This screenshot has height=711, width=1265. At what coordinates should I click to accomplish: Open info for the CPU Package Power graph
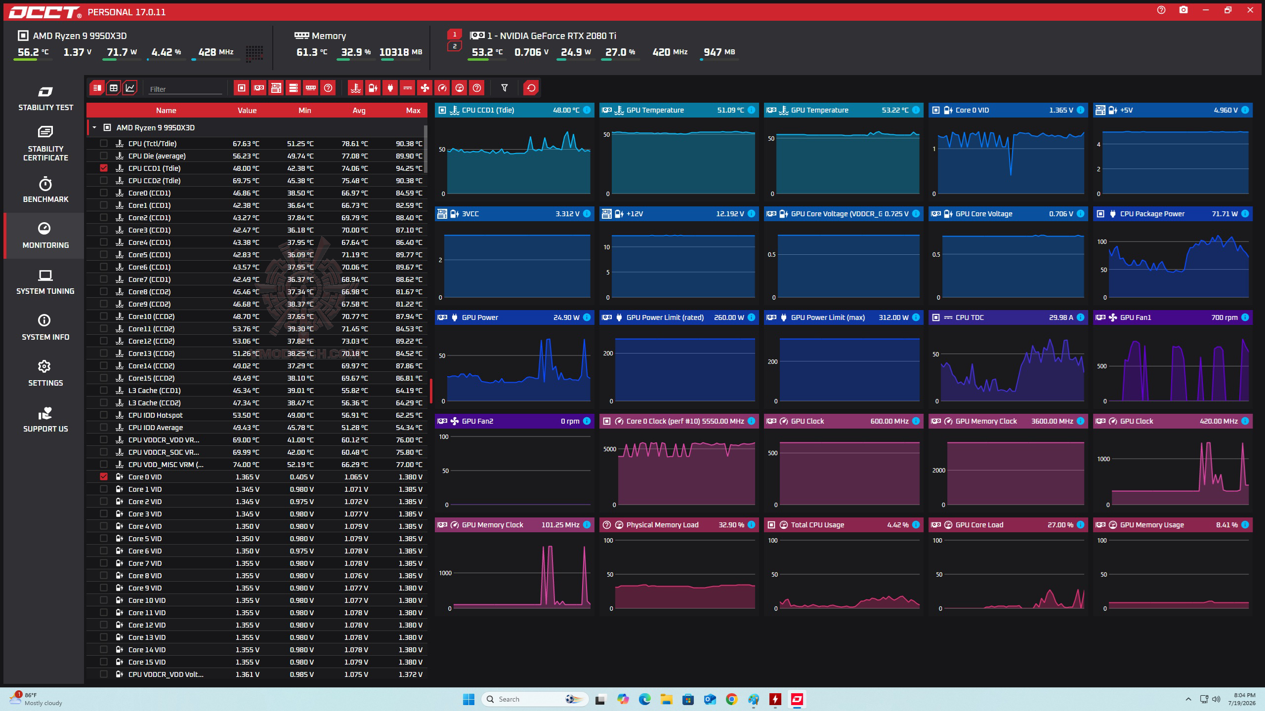tap(1245, 214)
